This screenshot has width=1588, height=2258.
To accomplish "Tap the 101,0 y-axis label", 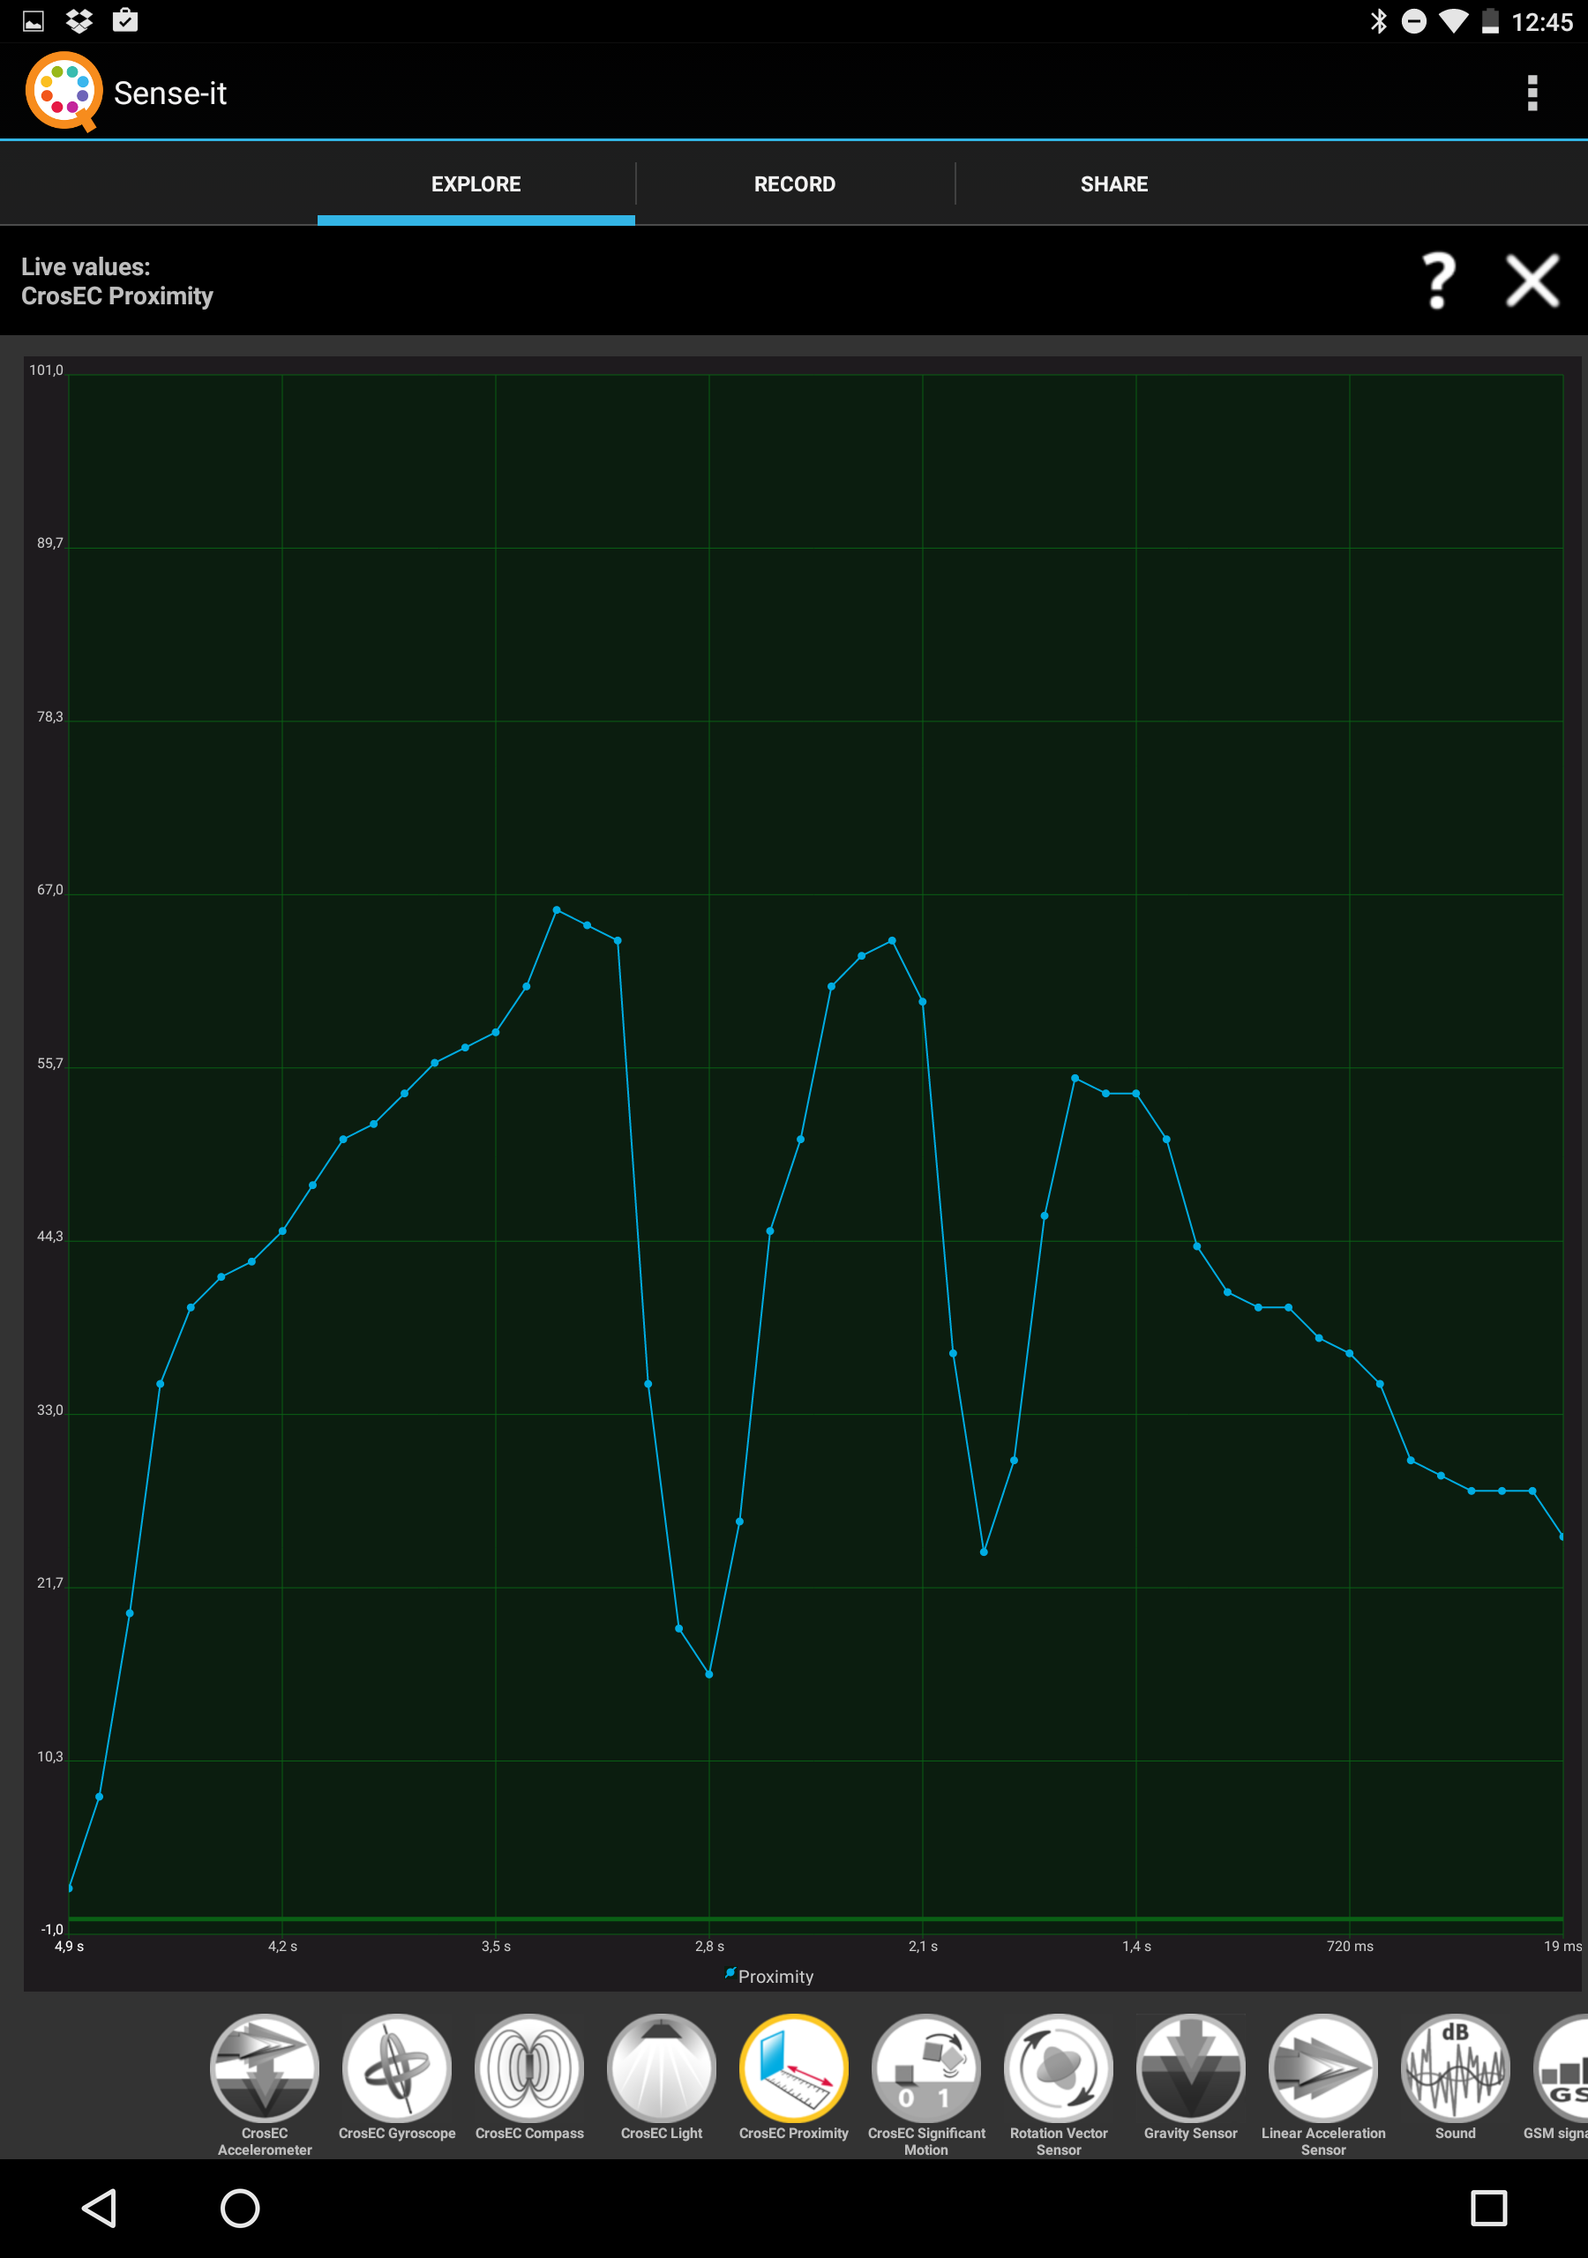I will [x=46, y=370].
